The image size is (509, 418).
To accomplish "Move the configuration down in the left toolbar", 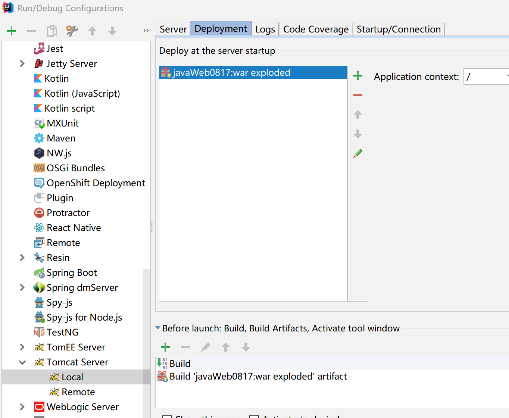I will pyautogui.click(x=112, y=31).
